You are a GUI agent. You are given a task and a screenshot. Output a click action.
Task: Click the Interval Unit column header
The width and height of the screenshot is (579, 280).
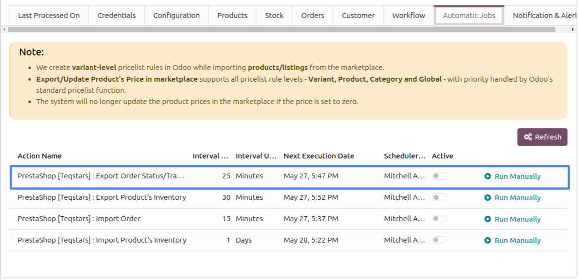coord(256,156)
